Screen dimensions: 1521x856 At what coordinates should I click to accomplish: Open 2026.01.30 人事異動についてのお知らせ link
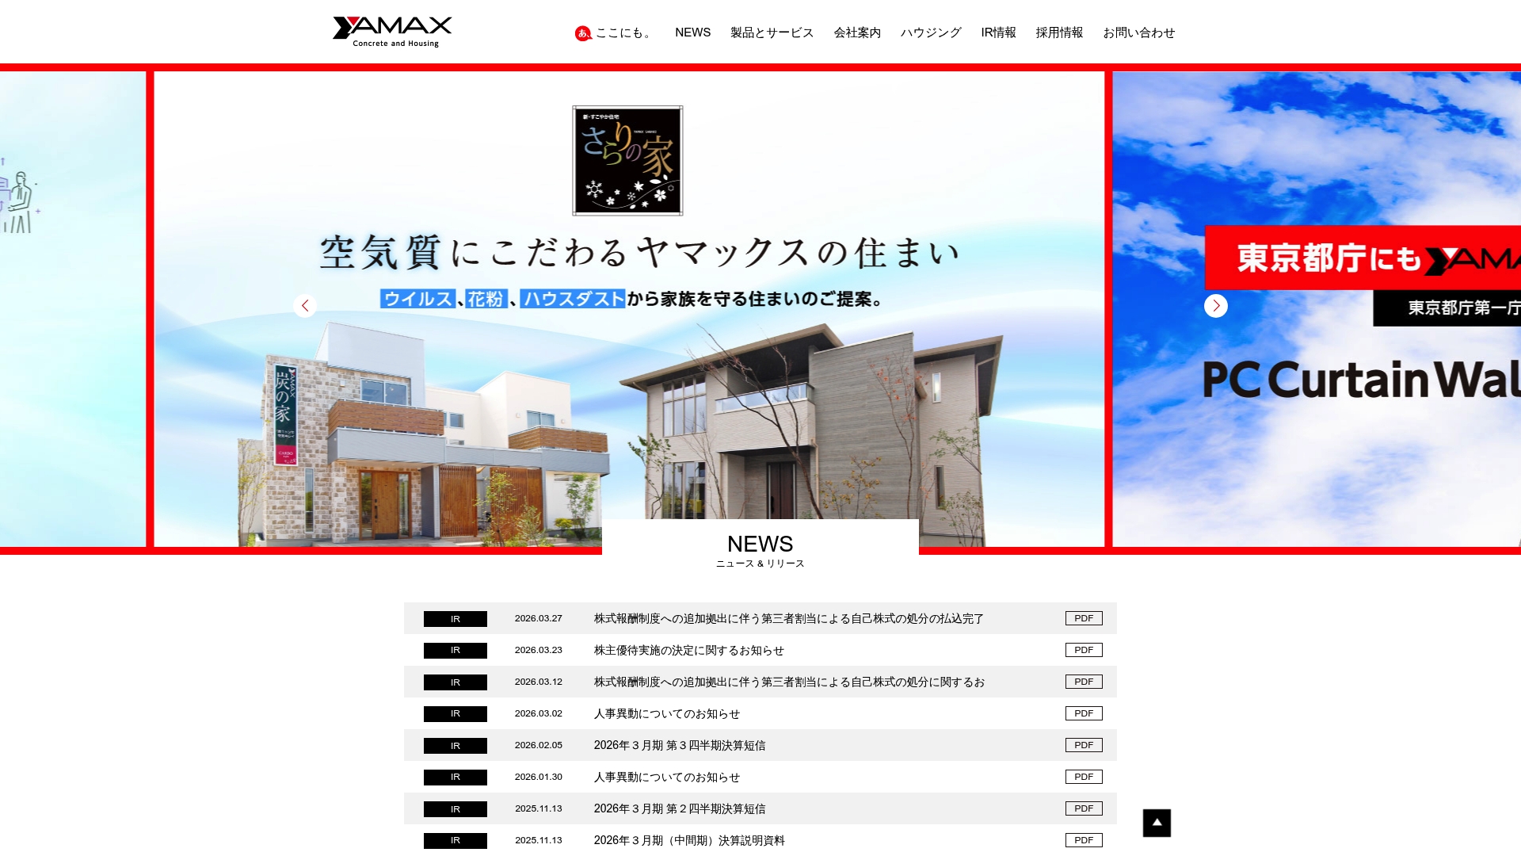click(x=667, y=777)
